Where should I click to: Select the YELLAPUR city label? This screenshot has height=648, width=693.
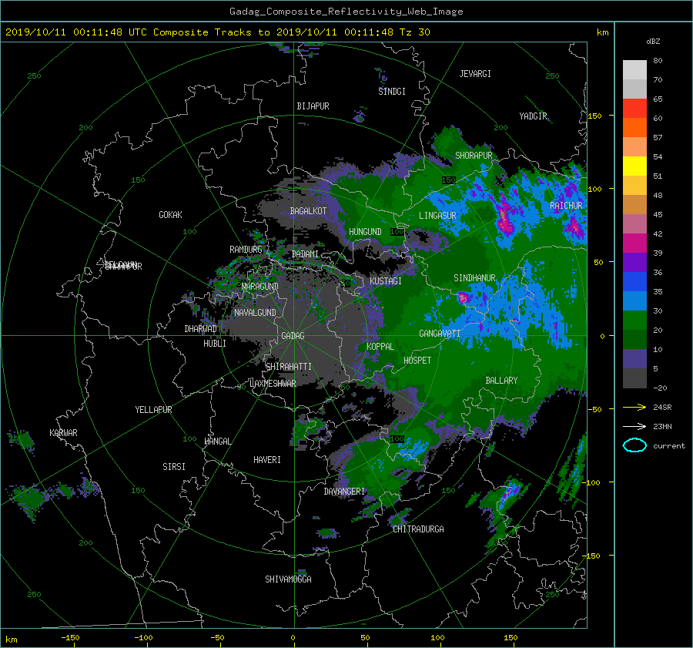click(x=153, y=410)
